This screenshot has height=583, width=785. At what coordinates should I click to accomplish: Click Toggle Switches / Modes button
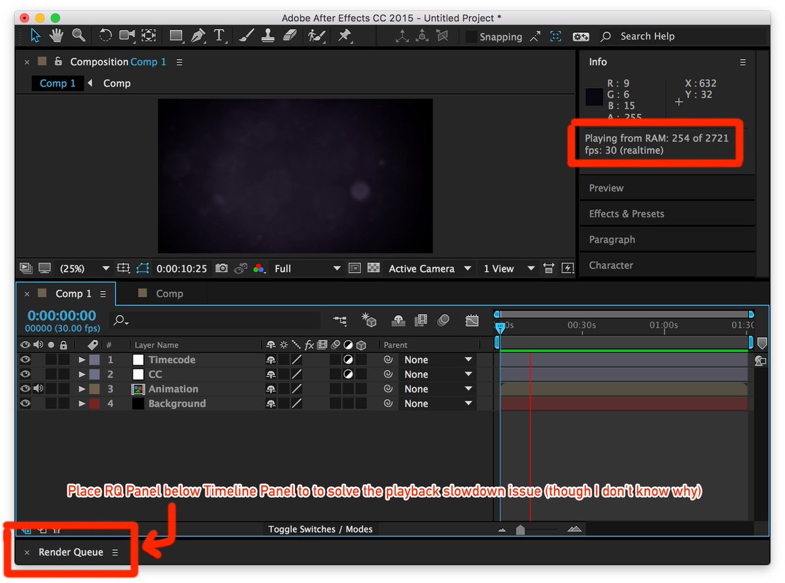tap(321, 529)
